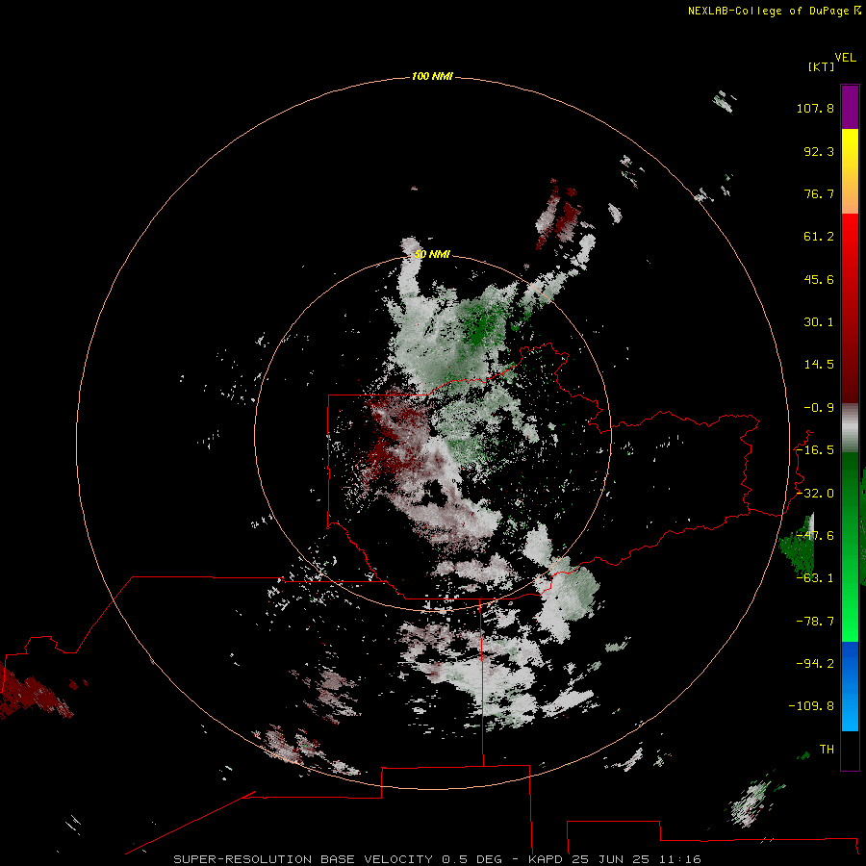
Task: Click the 14.5 velocity scale value
Action: pyautogui.click(x=819, y=365)
